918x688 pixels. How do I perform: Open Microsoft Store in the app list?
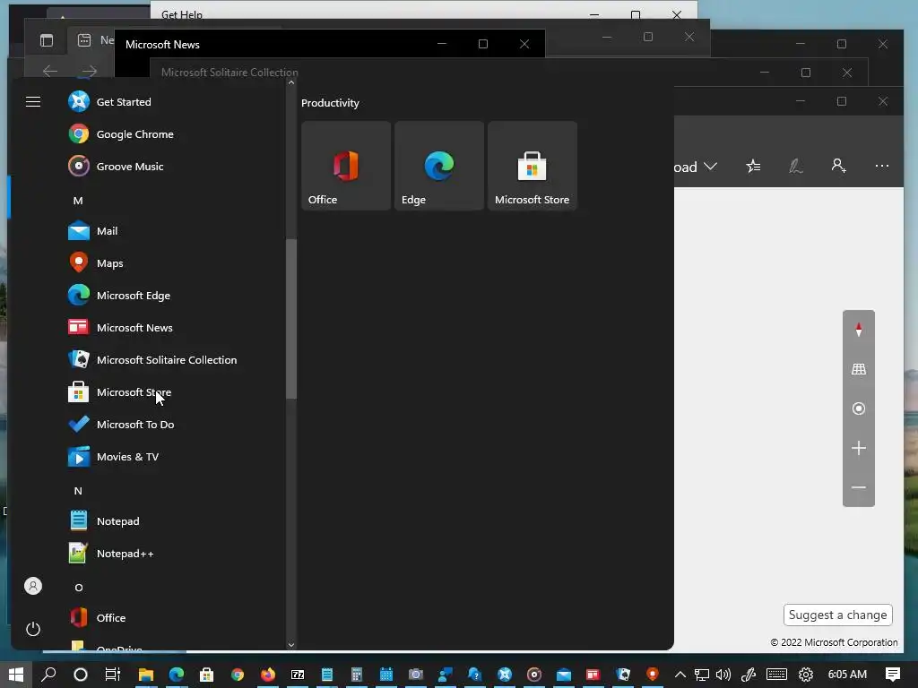click(x=119, y=392)
